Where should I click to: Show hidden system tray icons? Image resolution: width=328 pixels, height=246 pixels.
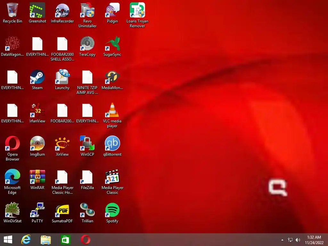pos(283,240)
